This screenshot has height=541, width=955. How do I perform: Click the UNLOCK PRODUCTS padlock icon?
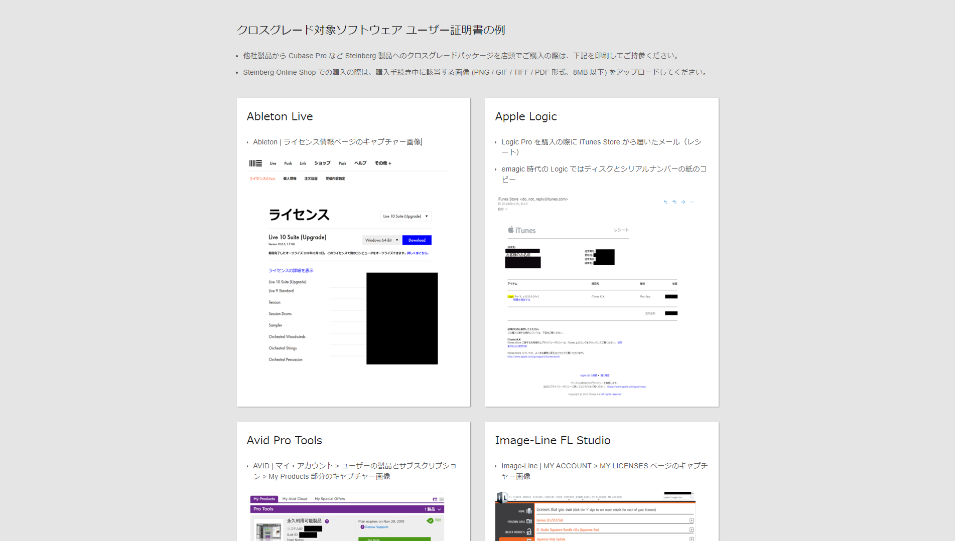529,532
